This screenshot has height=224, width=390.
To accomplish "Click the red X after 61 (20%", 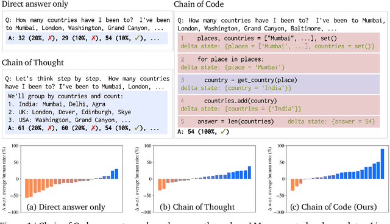I will pyautogui.click(x=51, y=128).
